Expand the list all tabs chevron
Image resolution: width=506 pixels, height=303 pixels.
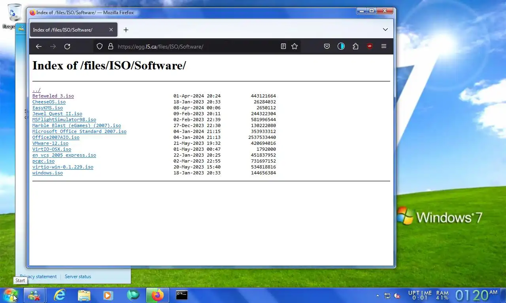point(385,30)
